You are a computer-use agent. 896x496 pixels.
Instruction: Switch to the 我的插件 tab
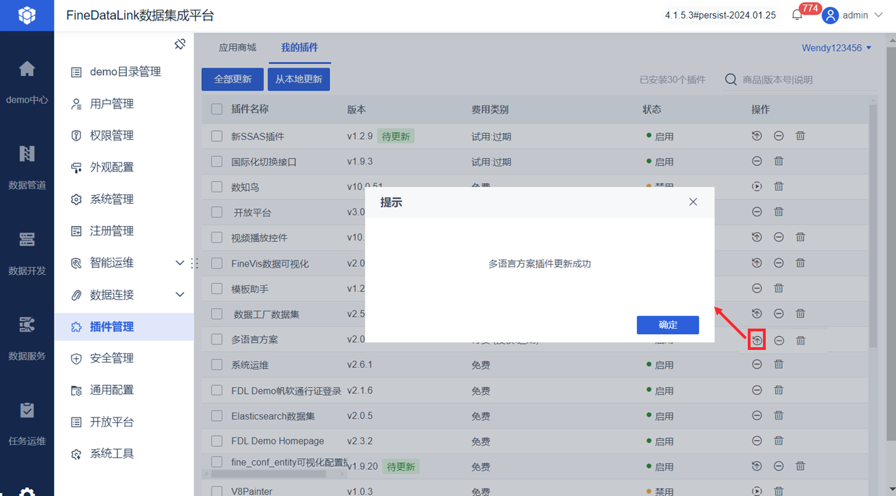(x=300, y=48)
